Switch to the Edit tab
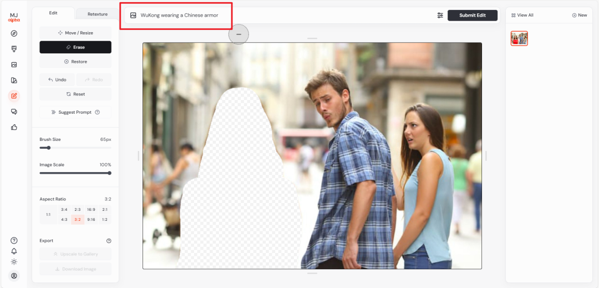The width and height of the screenshot is (599, 288). point(53,13)
